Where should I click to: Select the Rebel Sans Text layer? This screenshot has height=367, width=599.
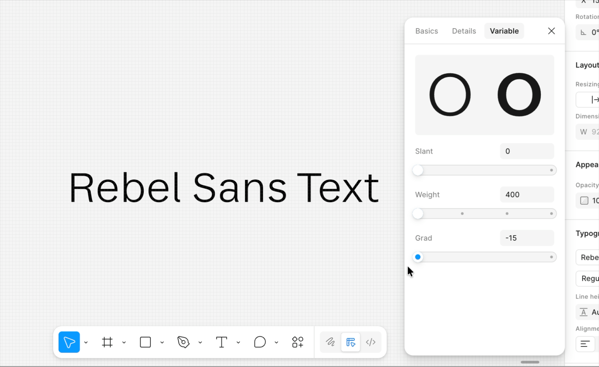coord(224,188)
